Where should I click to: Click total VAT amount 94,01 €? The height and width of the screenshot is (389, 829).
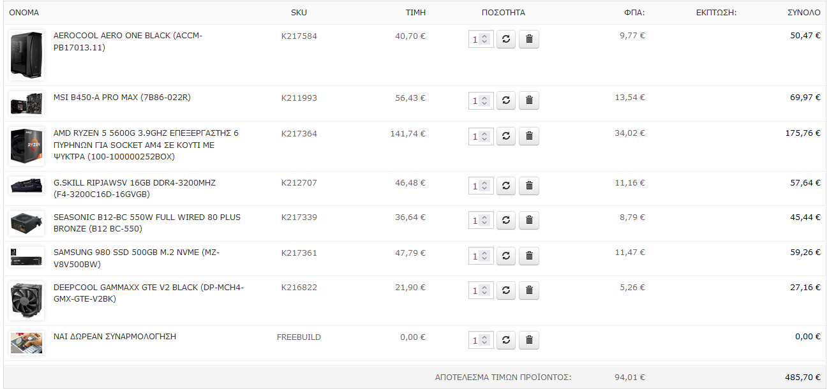(x=630, y=377)
